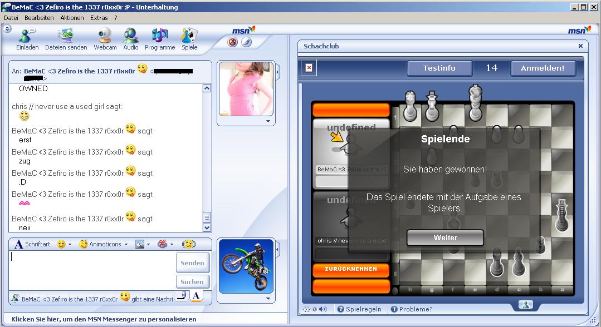Image resolution: width=601 pixels, height=327 pixels.
Task: Start a Webcam session from toolbar
Action: click(105, 36)
